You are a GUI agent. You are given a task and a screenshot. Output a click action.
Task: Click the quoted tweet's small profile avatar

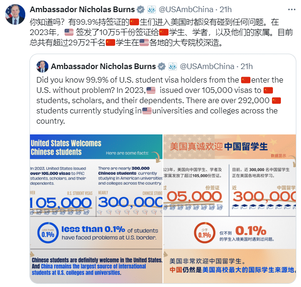(42, 67)
